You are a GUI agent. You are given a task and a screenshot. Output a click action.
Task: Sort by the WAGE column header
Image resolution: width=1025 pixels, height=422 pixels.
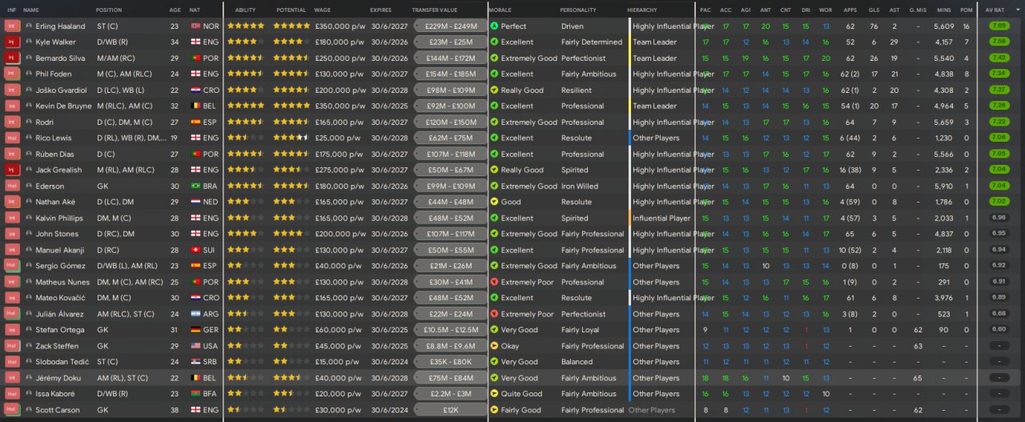[323, 10]
